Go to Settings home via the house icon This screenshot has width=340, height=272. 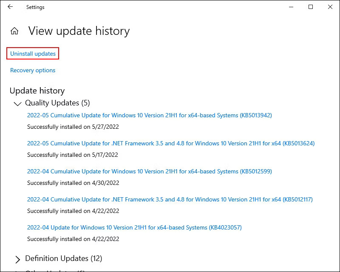(14, 31)
